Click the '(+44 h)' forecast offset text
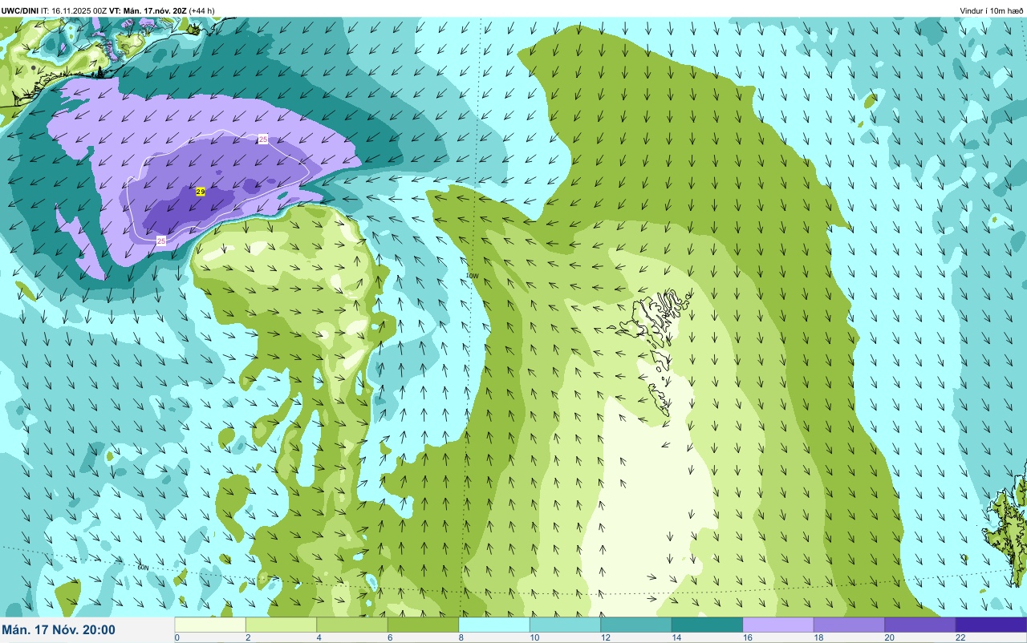The height and width of the screenshot is (643, 1027). [x=201, y=10]
